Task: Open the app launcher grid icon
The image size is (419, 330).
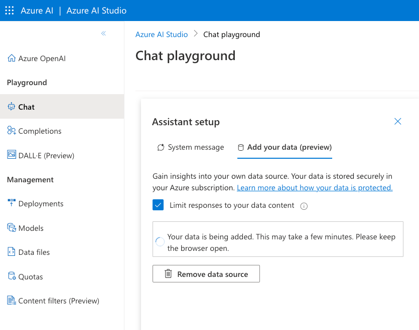Action: coord(9,11)
